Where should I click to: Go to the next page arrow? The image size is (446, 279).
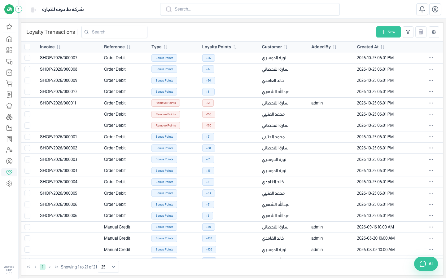pyautogui.click(x=50, y=267)
